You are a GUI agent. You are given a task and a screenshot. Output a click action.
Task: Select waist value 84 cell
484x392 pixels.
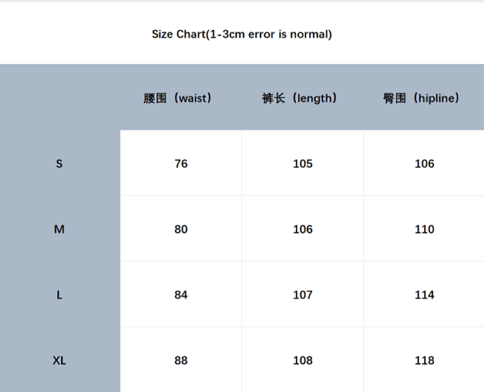(181, 294)
